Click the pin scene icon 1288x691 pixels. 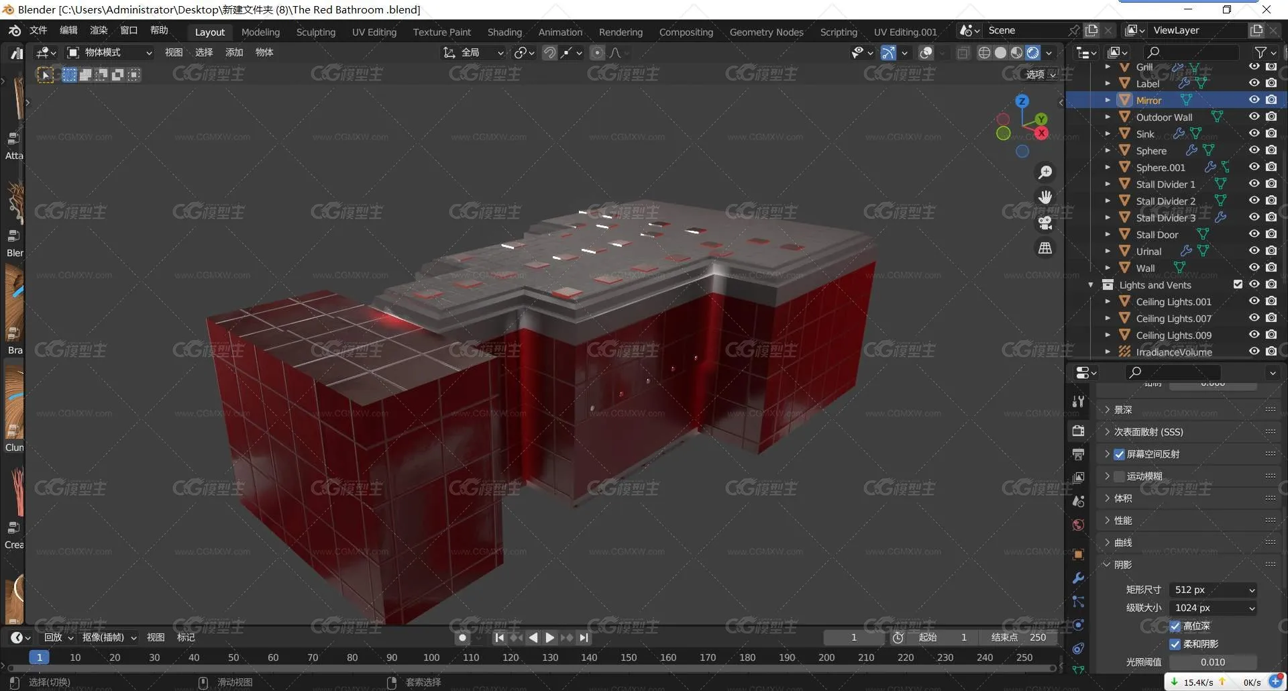[1074, 30]
